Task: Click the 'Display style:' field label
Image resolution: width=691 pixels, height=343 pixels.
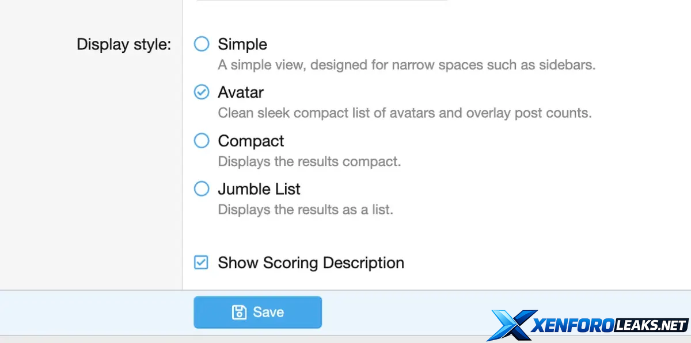Action: click(124, 44)
